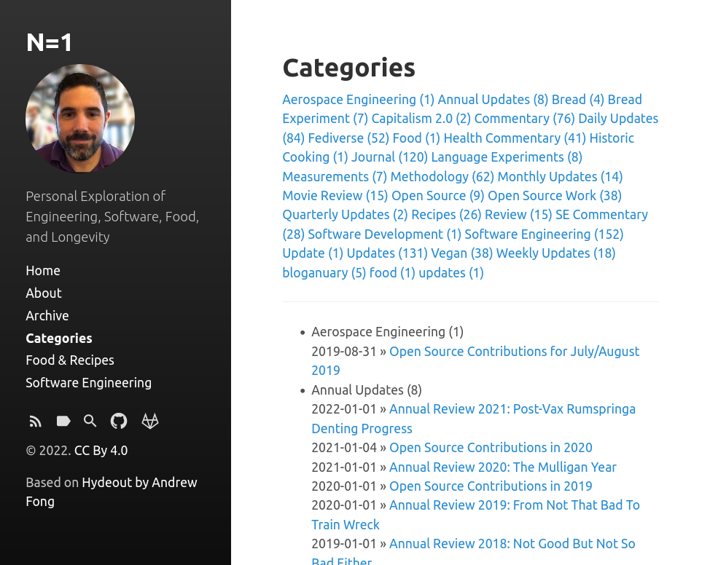Image resolution: width=710 pixels, height=565 pixels.
Task: Go to the Home page
Action: [x=43, y=271]
